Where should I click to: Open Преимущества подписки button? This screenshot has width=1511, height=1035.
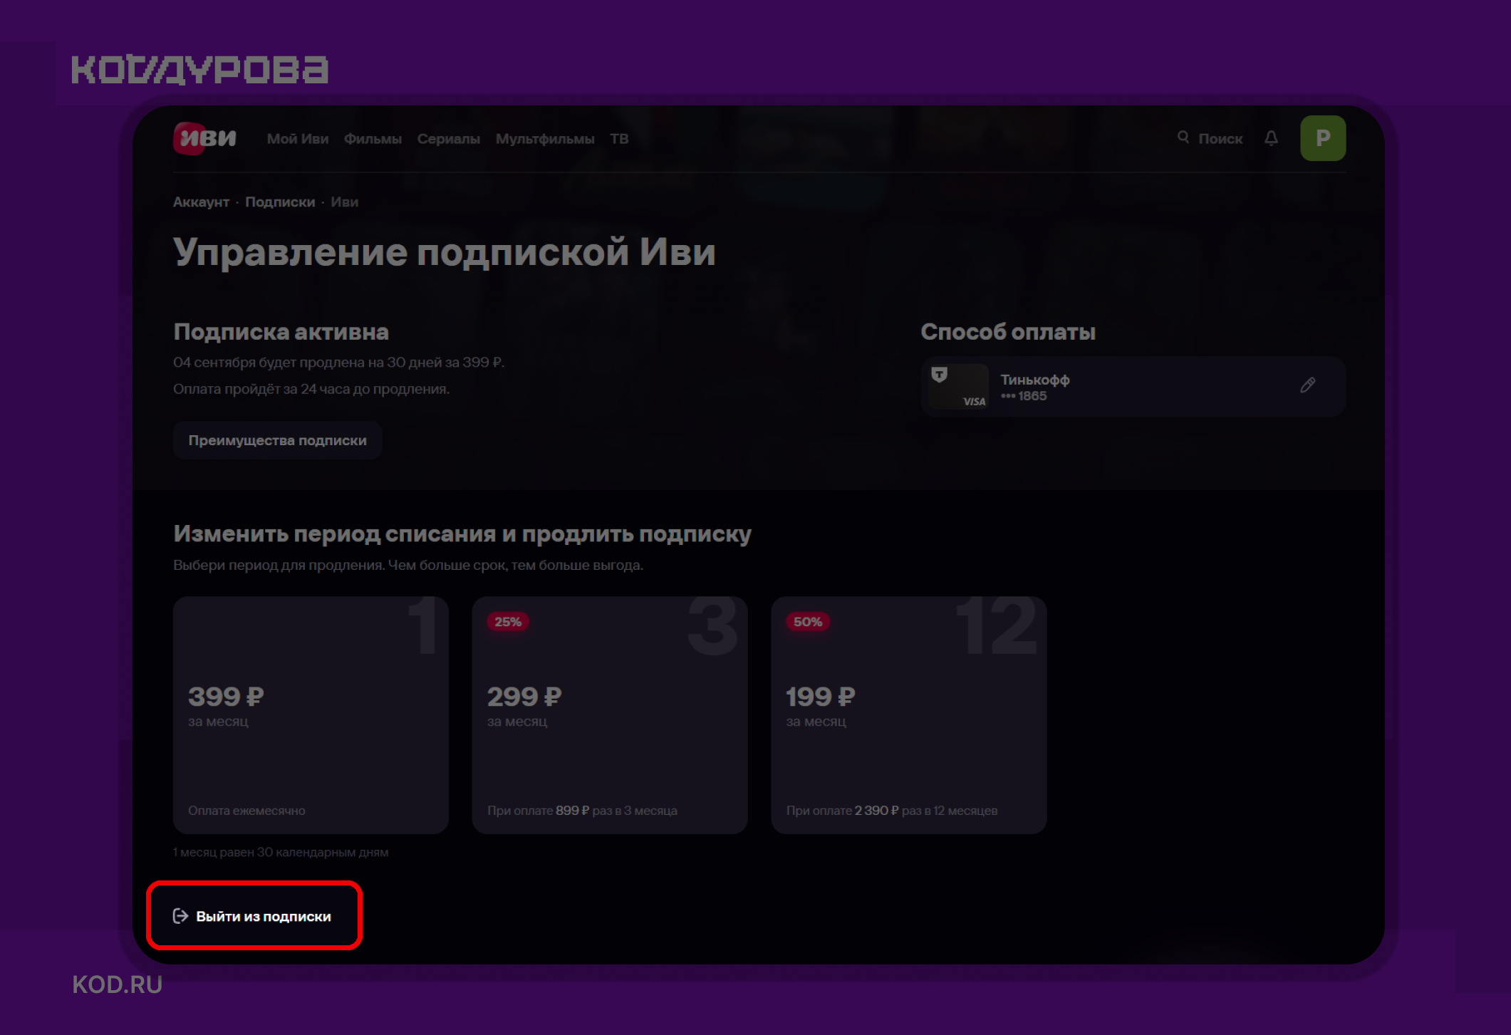tap(277, 440)
